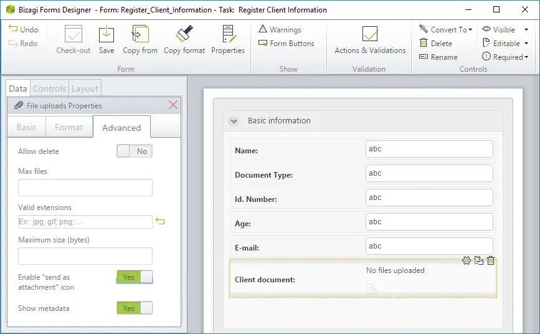Viewport: 540px width, 334px height.
Task: Open the Basic properties tab
Action: click(x=27, y=127)
